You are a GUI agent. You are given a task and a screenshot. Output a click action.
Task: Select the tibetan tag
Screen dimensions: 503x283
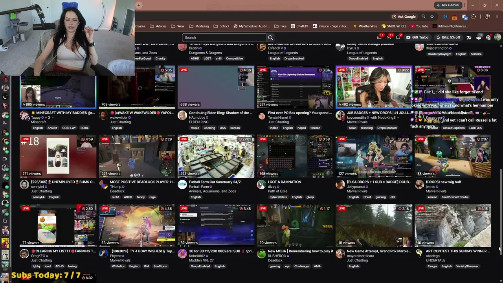point(315,128)
